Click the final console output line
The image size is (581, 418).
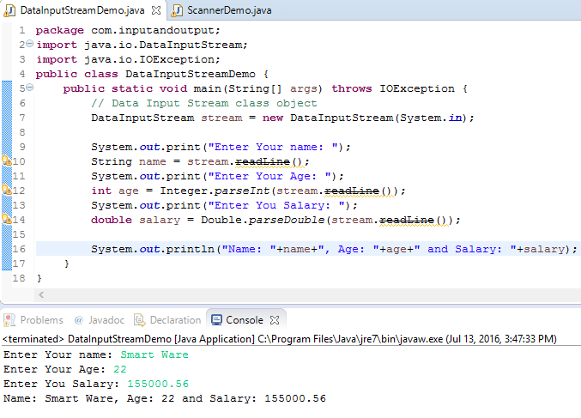pyautogui.click(x=165, y=399)
